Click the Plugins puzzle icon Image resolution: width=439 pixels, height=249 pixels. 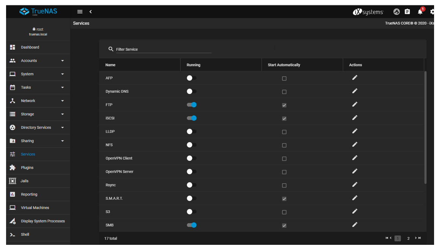click(13, 168)
